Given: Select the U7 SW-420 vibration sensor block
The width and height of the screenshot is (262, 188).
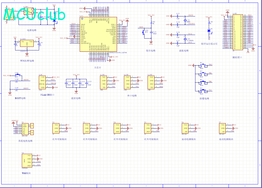Looking at the screenshot, I should (222, 128).
